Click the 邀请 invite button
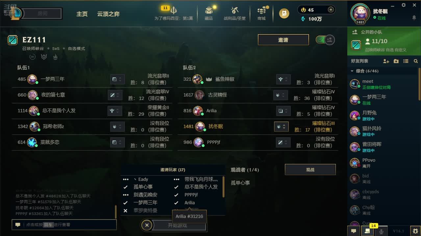The image size is (421, 236). tap(283, 40)
